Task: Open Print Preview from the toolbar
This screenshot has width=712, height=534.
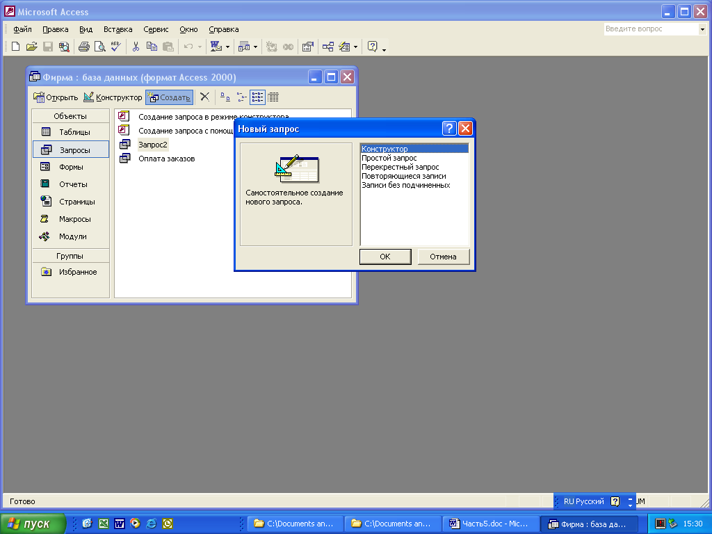Action: tap(100, 47)
